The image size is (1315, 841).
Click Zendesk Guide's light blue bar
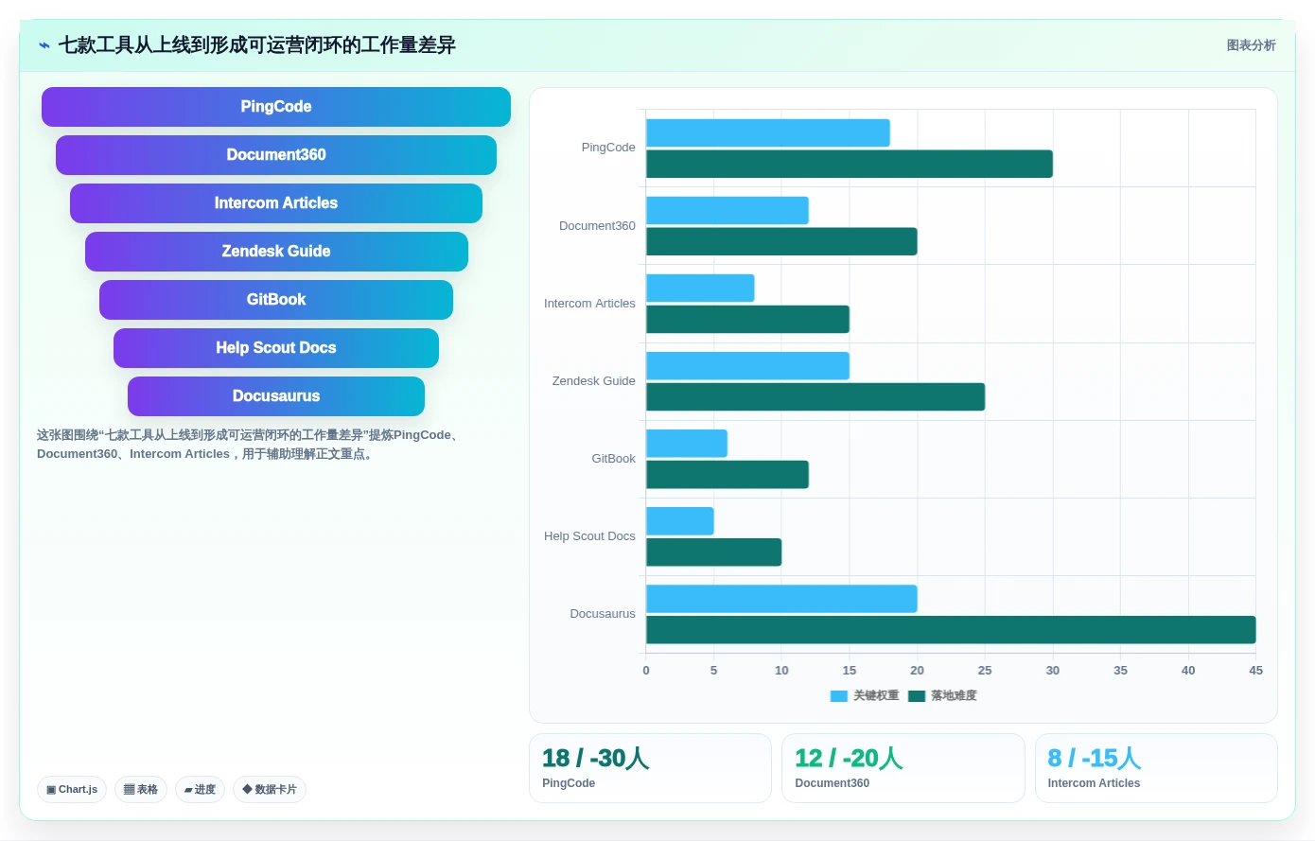pyautogui.click(x=747, y=366)
